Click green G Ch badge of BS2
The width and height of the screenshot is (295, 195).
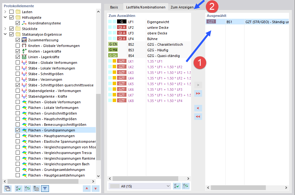(x=113, y=44)
